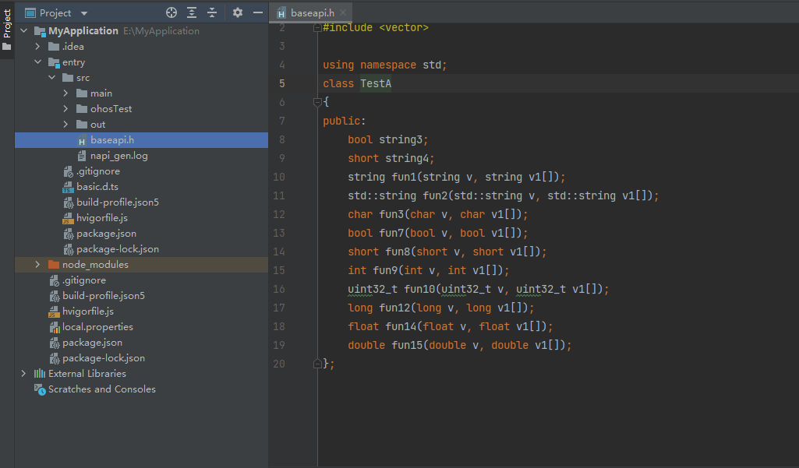Select local.properties file

point(97,327)
